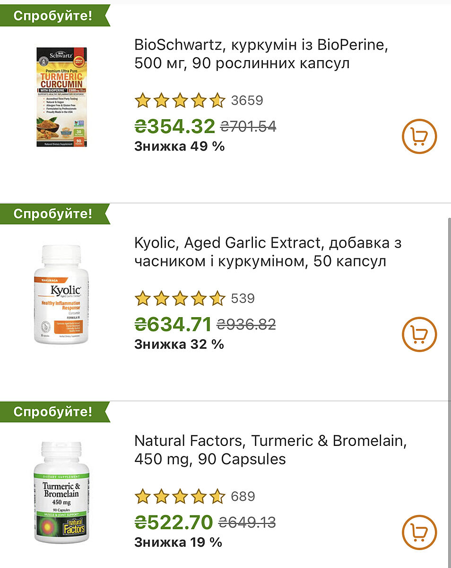Add Kyolic Aged Garlic Extract to cart
This screenshot has width=451, height=568.
(x=419, y=335)
